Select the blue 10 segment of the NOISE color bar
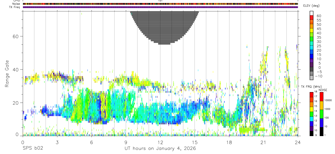 pyautogui.click(x=321, y=123)
